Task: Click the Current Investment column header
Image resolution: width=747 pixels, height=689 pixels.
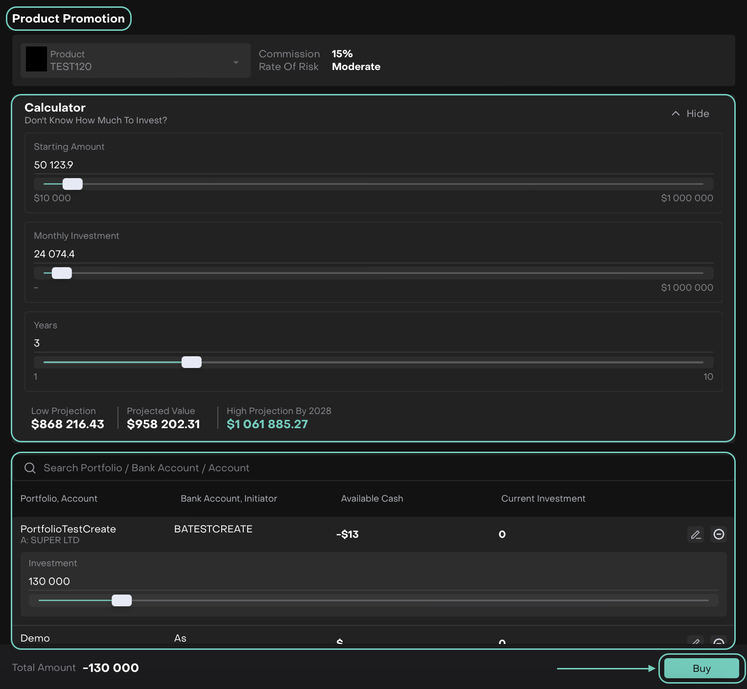Action: [543, 499]
